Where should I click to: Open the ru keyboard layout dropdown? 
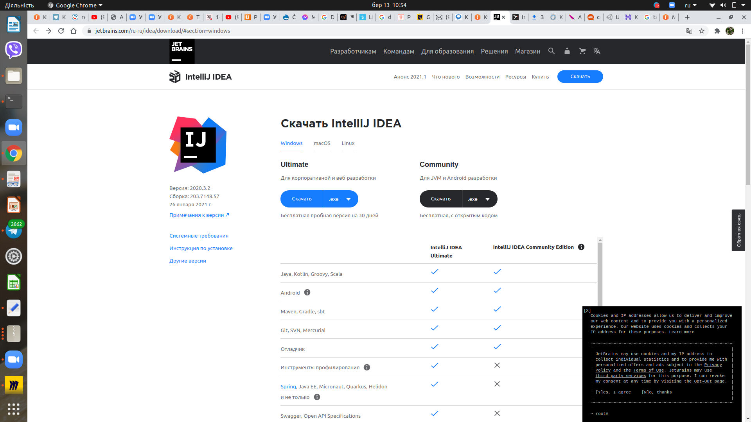point(690,5)
